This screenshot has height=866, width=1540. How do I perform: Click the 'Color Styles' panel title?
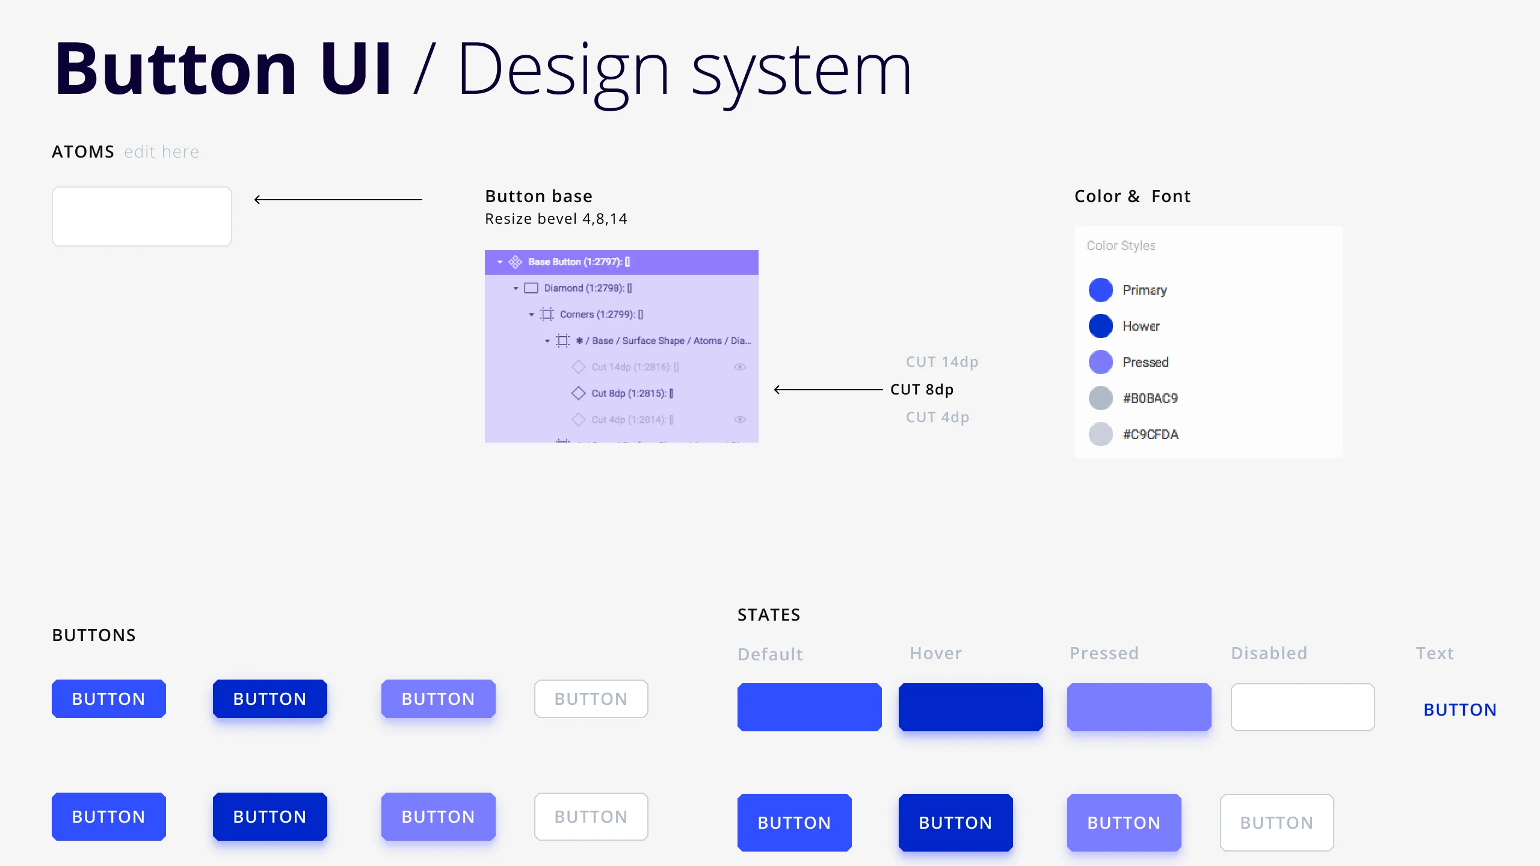pyautogui.click(x=1121, y=245)
